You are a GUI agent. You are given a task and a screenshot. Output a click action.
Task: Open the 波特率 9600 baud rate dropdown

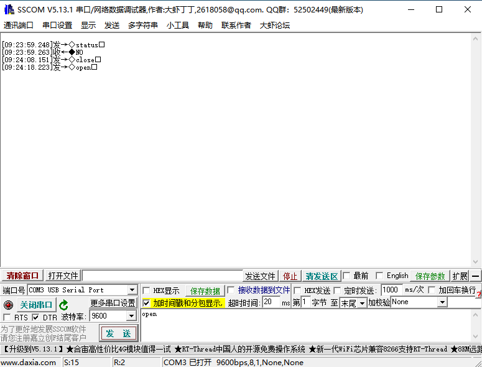[131, 316]
